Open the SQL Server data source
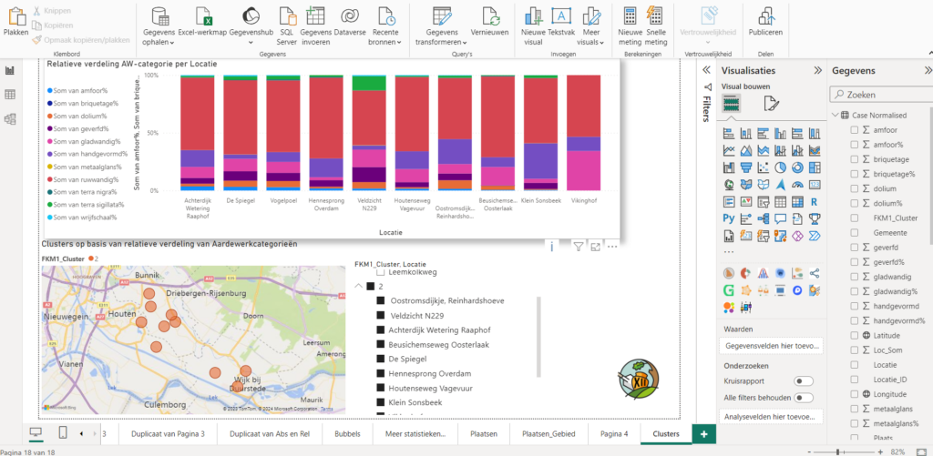The height and width of the screenshot is (456, 933). [287, 17]
